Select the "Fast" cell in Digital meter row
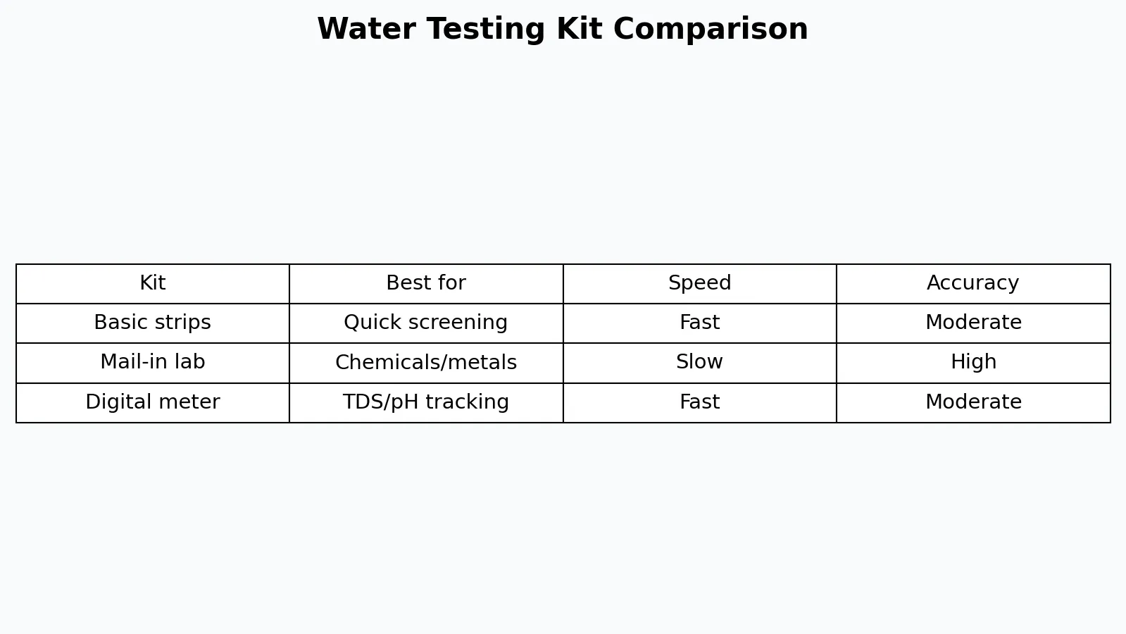Viewport: 1126px width, 634px height. click(699, 402)
